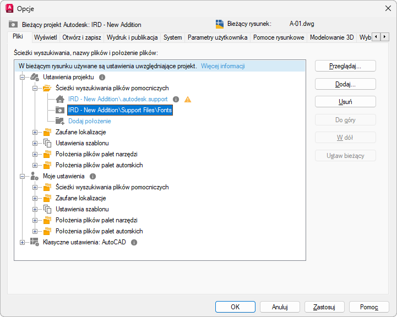
Task: Click the Dodaj położenie folder icon
Action: 60,121
